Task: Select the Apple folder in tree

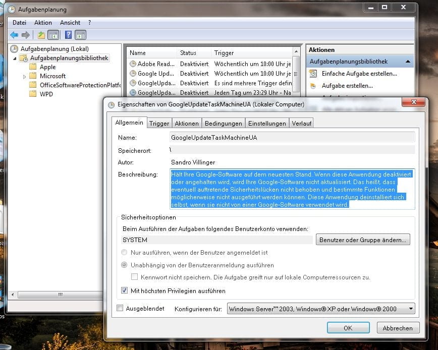Action: (47, 67)
